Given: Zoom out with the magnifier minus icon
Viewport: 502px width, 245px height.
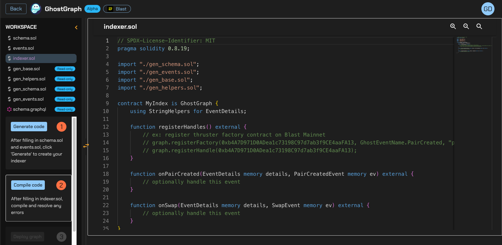Looking at the screenshot, I should click(466, 26).
